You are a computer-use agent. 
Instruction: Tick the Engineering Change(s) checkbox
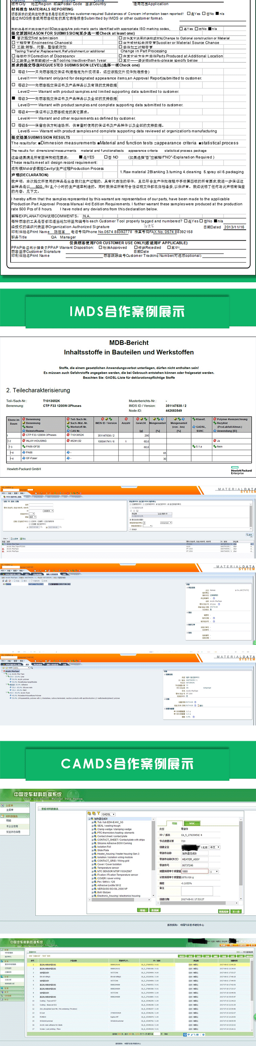[13, 43]
